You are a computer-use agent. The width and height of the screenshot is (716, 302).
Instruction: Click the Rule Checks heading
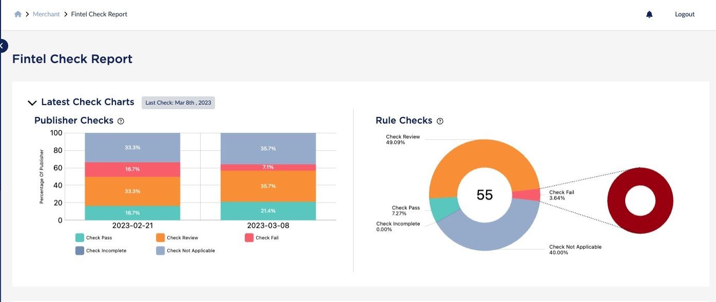[x=404, y=120]
